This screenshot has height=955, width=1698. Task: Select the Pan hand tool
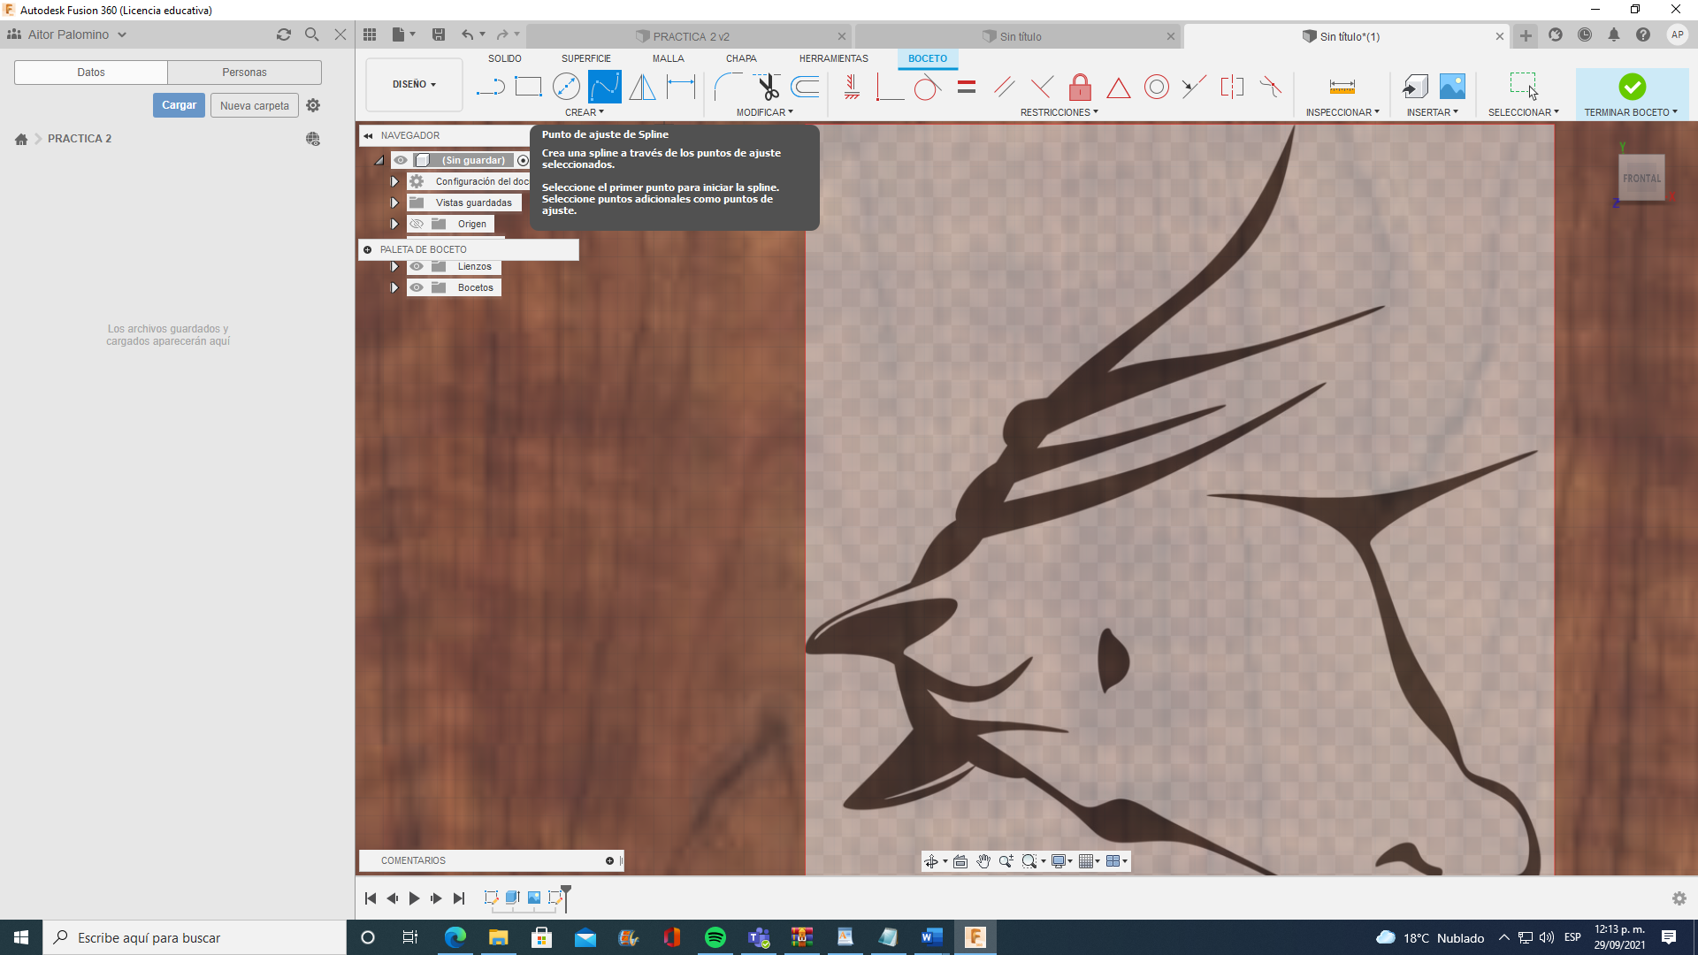pyautogui.click(x=983, y=861)
